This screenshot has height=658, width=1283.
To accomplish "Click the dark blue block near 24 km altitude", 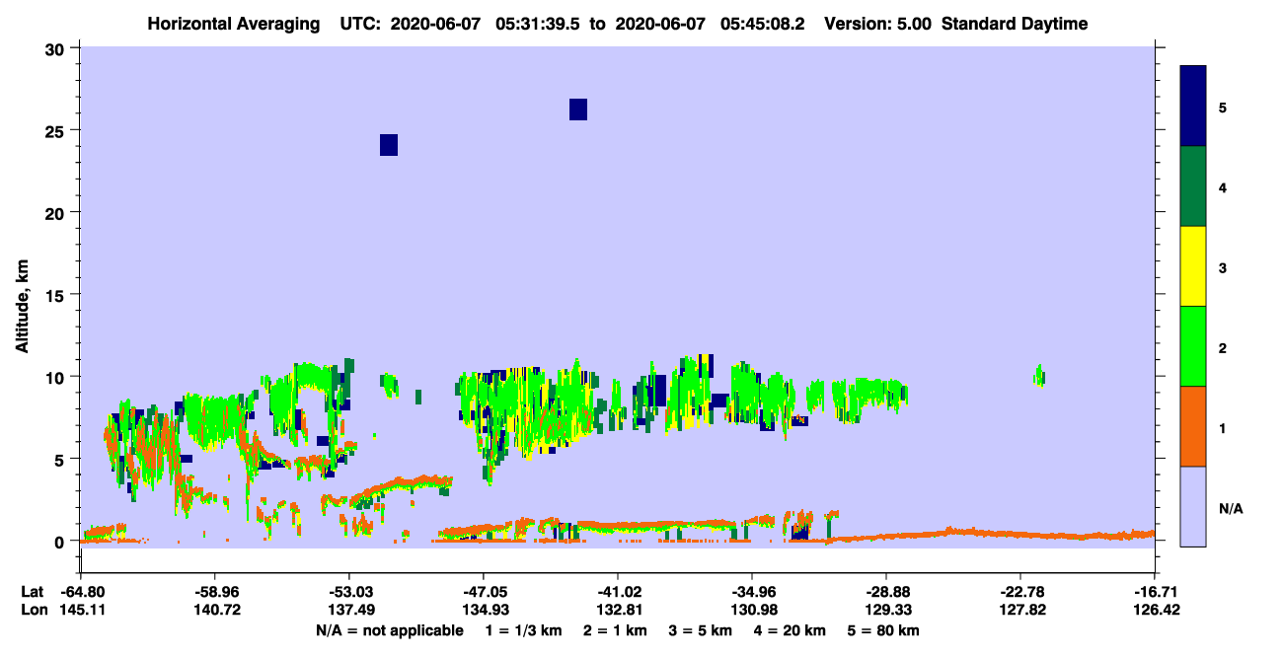I will [x=389, y=145].
